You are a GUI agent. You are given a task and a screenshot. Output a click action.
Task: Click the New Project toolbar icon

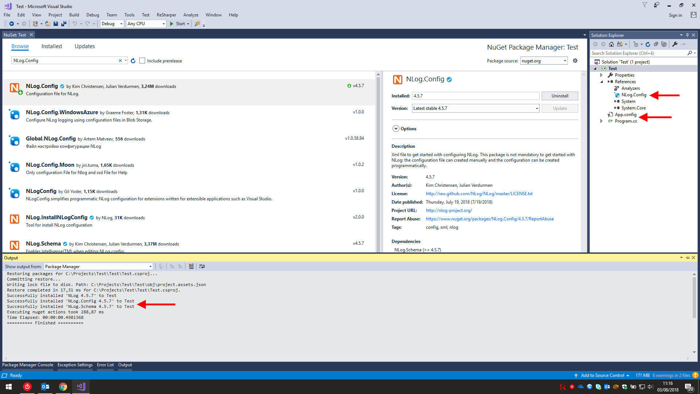pos(35,24)
